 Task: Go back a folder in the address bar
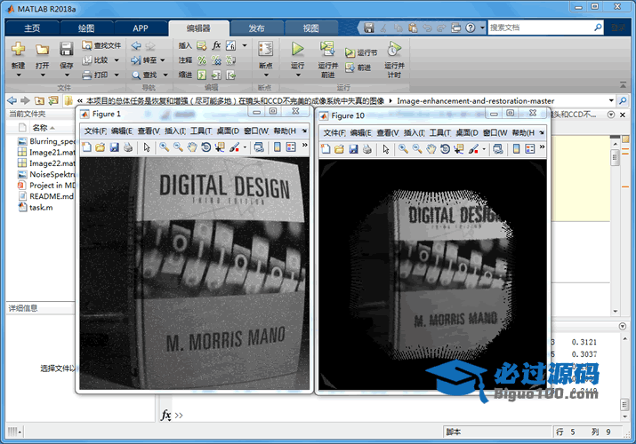[12, 100]
